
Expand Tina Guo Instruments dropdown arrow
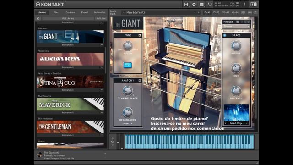click(102, 90)
